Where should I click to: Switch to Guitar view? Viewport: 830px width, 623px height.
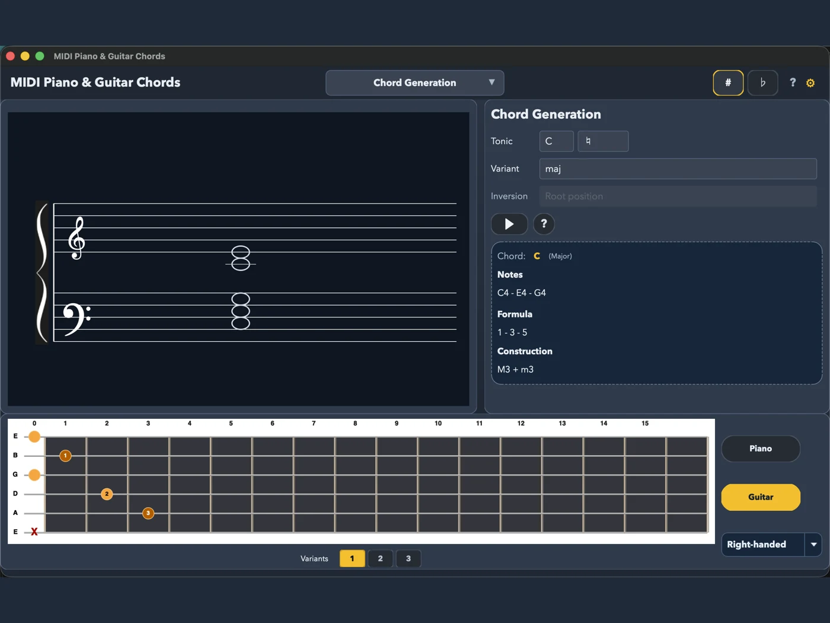pos(761,497)
